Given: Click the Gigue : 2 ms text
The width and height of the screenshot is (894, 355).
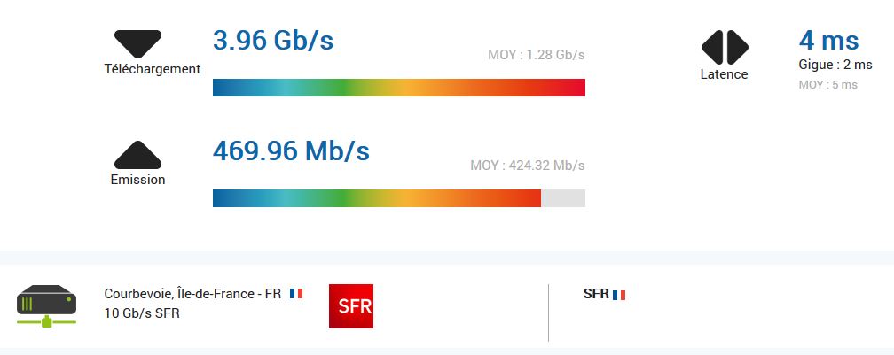Looking at the screenshot, I should click(835, 65).
